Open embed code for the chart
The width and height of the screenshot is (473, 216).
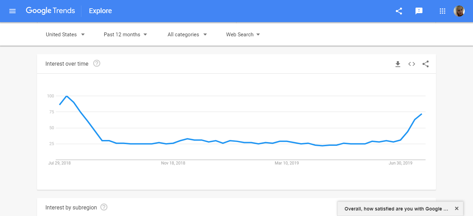(x=412, y=64)
